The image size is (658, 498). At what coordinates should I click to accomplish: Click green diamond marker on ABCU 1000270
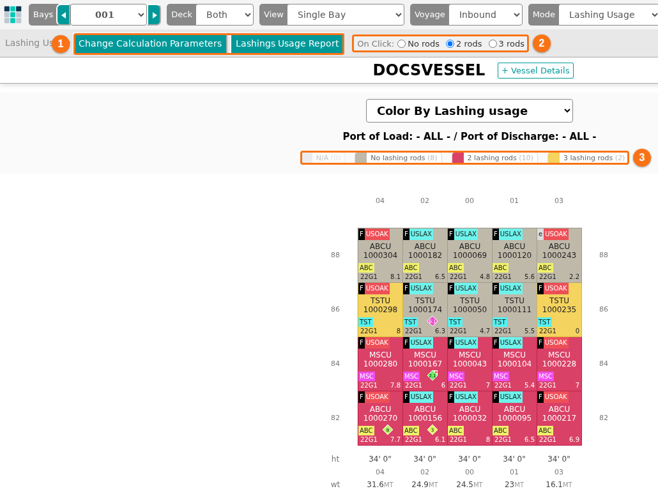[x=388, y=430]
